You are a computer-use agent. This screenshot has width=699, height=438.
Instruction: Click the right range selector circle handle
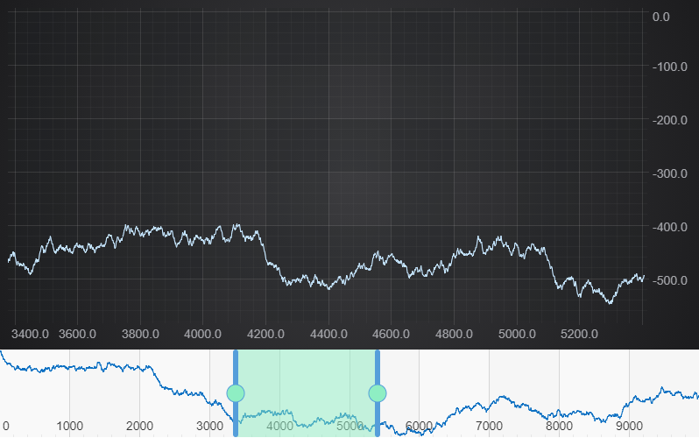(378, 392)
